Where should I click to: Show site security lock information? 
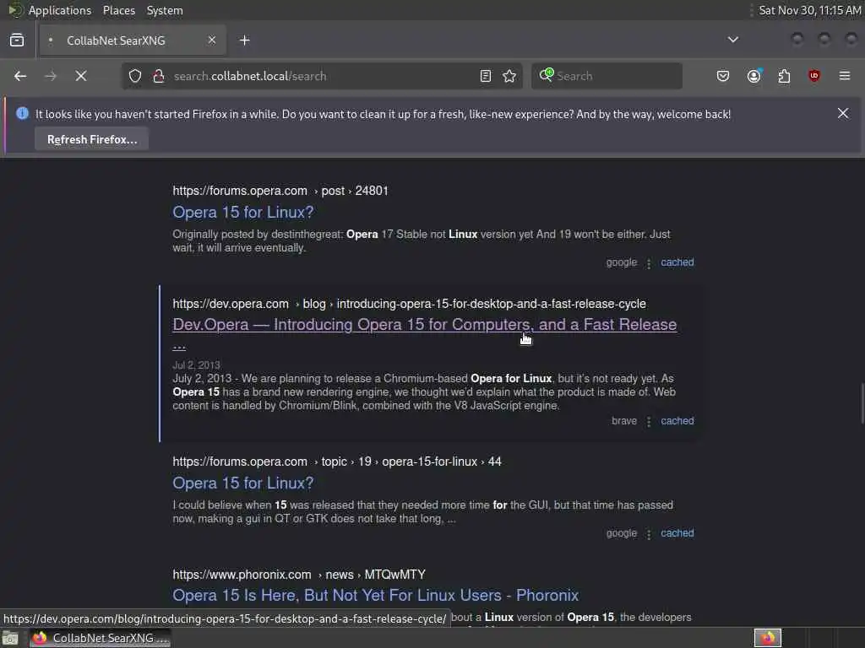pos(159,76)
